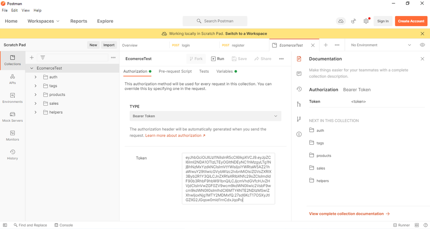Switch to the POST register request tab
This screenshot has height=229, width=430.
(x=244, y=45)
